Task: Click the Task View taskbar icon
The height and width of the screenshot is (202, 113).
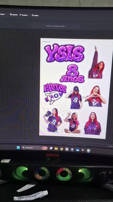Action: [x=51, y=148]
